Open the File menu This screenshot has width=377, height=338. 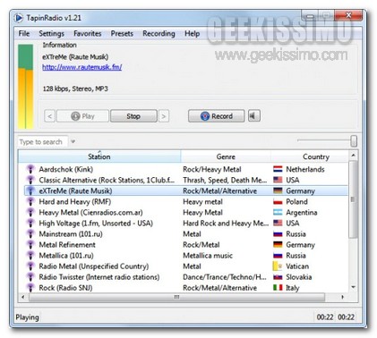tap(24, 34)
